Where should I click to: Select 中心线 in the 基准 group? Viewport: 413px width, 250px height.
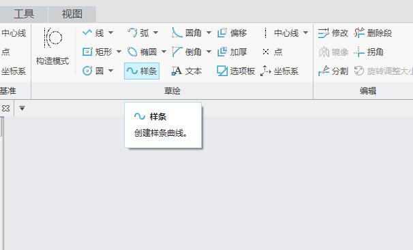14,33
